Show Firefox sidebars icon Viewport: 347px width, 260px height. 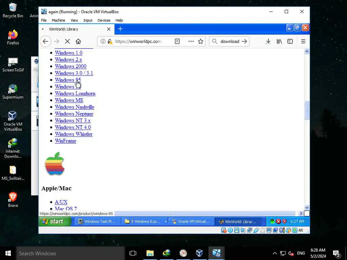pyautogui.click(x=290, y=41)
